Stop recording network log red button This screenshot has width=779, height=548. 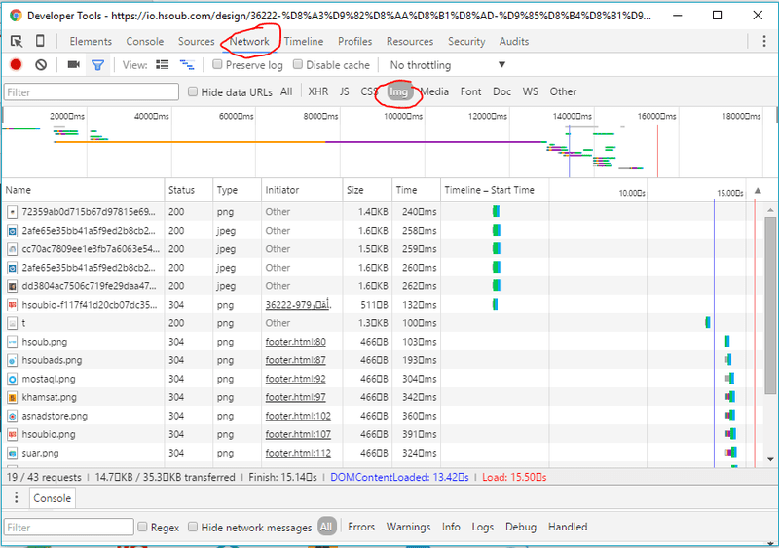(x=16, y=64)
